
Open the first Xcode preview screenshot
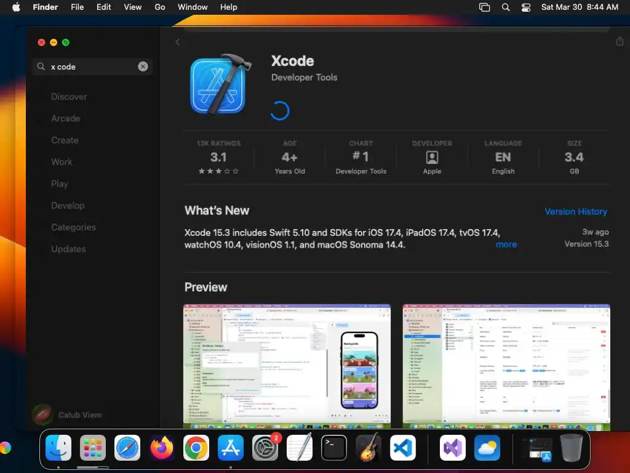[x=287, y=367]
